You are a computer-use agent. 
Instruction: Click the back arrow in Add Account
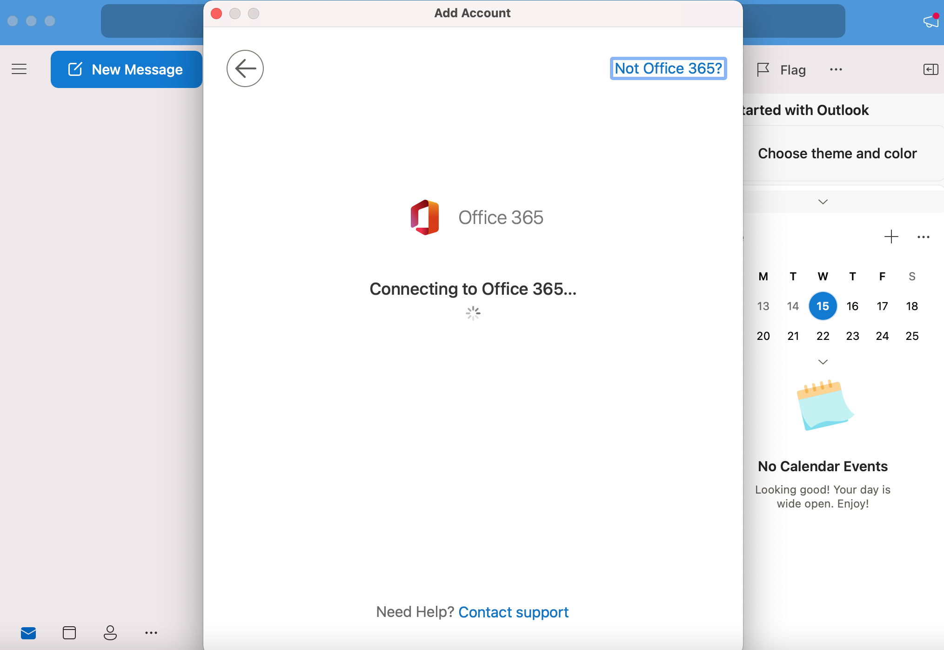pyautogui.click(x=245, y=68)
